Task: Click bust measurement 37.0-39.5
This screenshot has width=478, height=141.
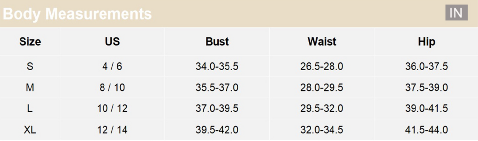Action: click(x=217, y=109)
